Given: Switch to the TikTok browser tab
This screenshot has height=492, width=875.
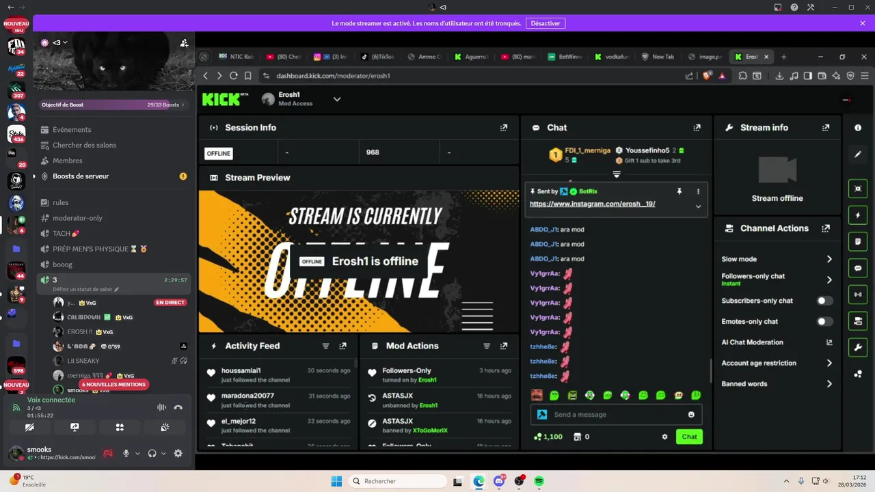Looking at the screenshot, I should pos(378,57).
